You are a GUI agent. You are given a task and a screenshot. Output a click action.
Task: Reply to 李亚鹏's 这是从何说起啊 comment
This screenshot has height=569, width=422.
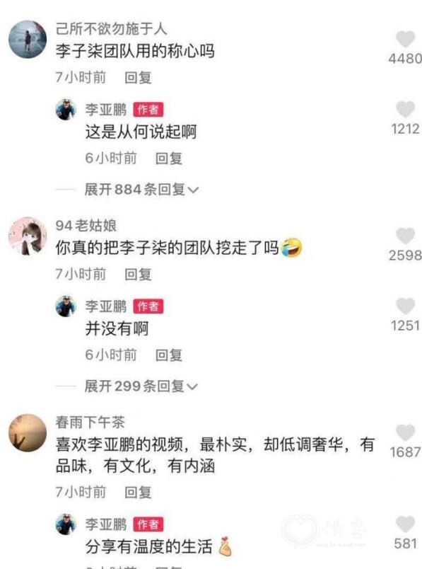168,159
